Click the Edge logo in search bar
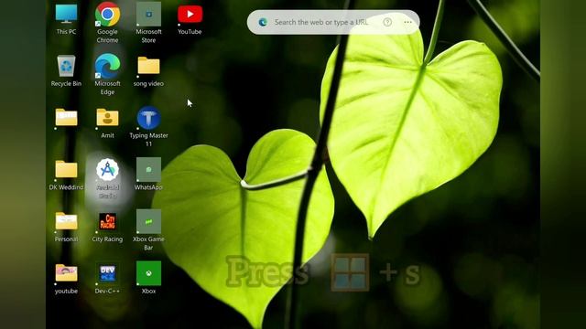 pos(263,22)
